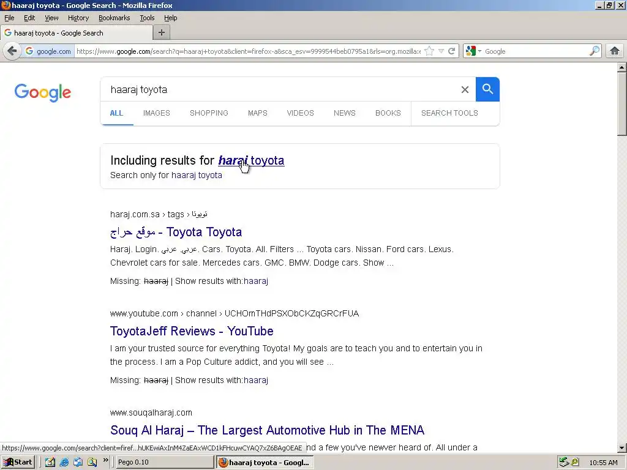Click the vertical scrollbar thumb
The width and height of the screenshot is (627, 470).
[x=621, y=104]
